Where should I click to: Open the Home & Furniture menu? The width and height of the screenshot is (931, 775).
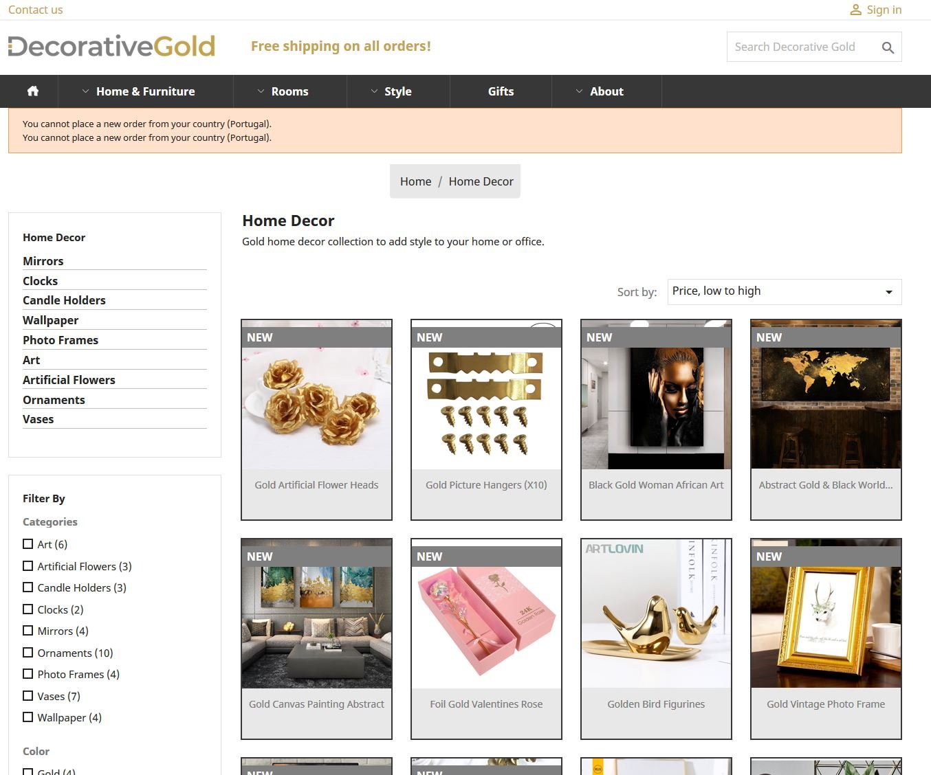pyautogui.click(x=145, y=91)
